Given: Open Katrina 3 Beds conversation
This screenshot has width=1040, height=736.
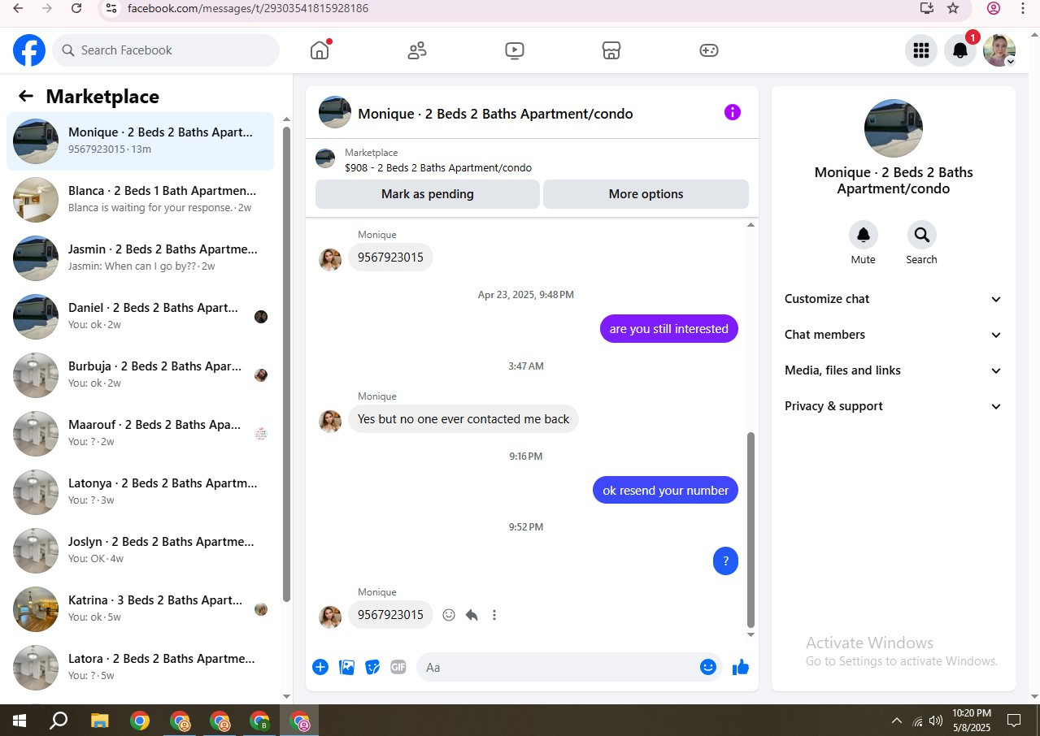Looking at the screenshot, I should click(140, 609).
